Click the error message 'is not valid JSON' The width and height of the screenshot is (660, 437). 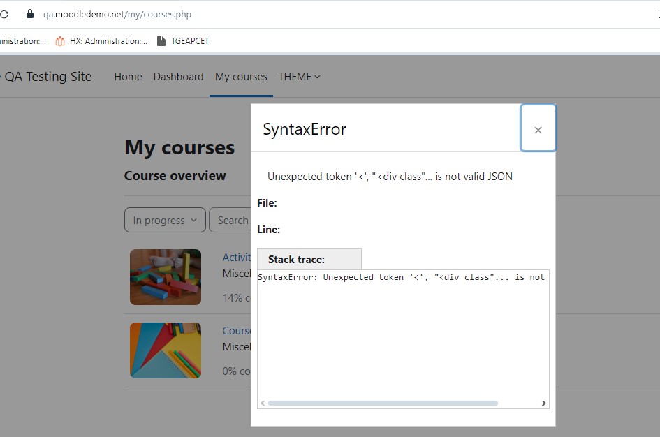474,176
